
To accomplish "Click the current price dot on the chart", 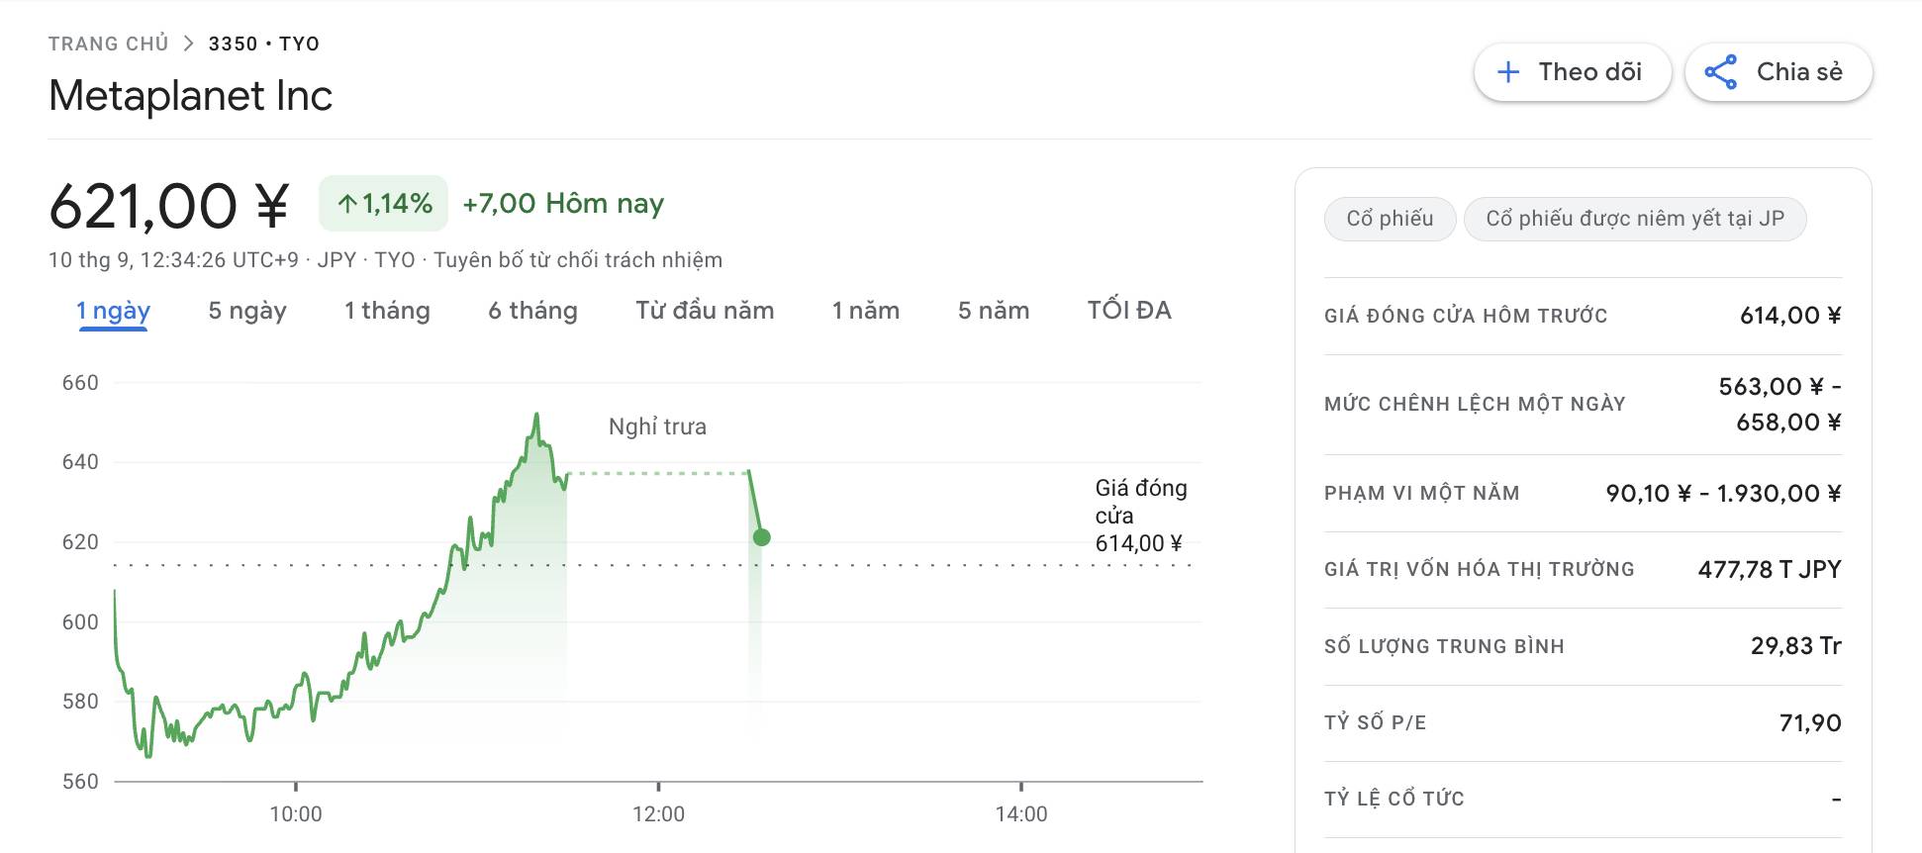I will pos(761,537).
